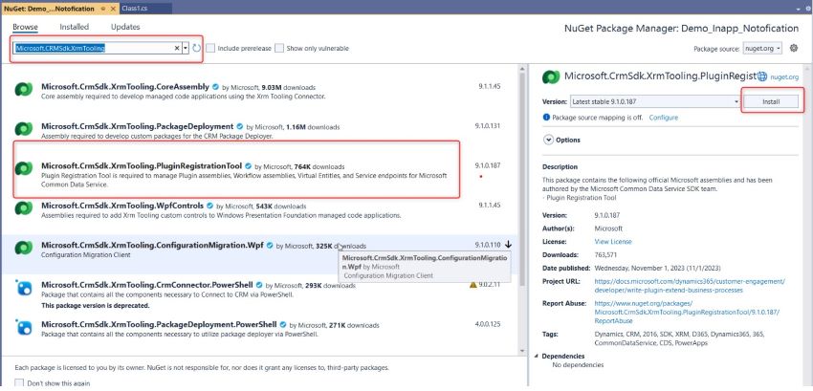Select the Microsoft.CrmSdk.XrmTooling.PluginRegistrationTool package title
The image size is (813, 391).
pyautogui.click(x=142, y=166)
